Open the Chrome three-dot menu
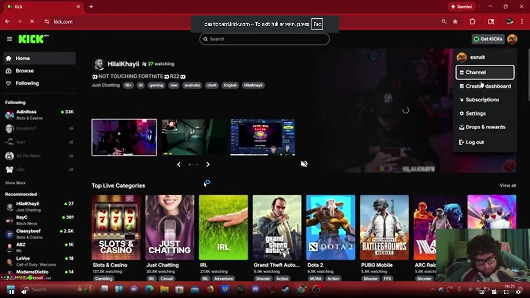This screenshot has height=298, width=530. [523, 22]
